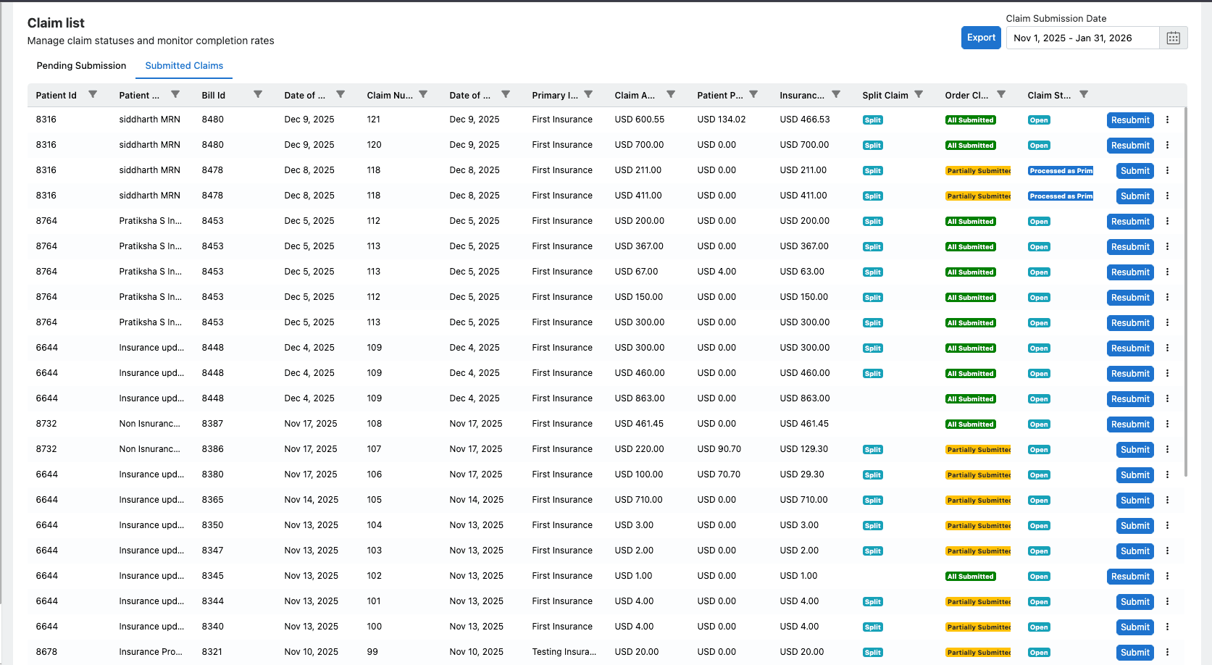Show more options for the USD 461.45 claim
The image size is (1212, 665).
point(1167,424)
